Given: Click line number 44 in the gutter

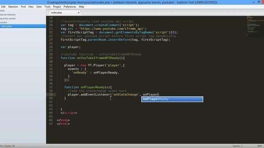Looking at the screenshot, I should tap(51, 113).
